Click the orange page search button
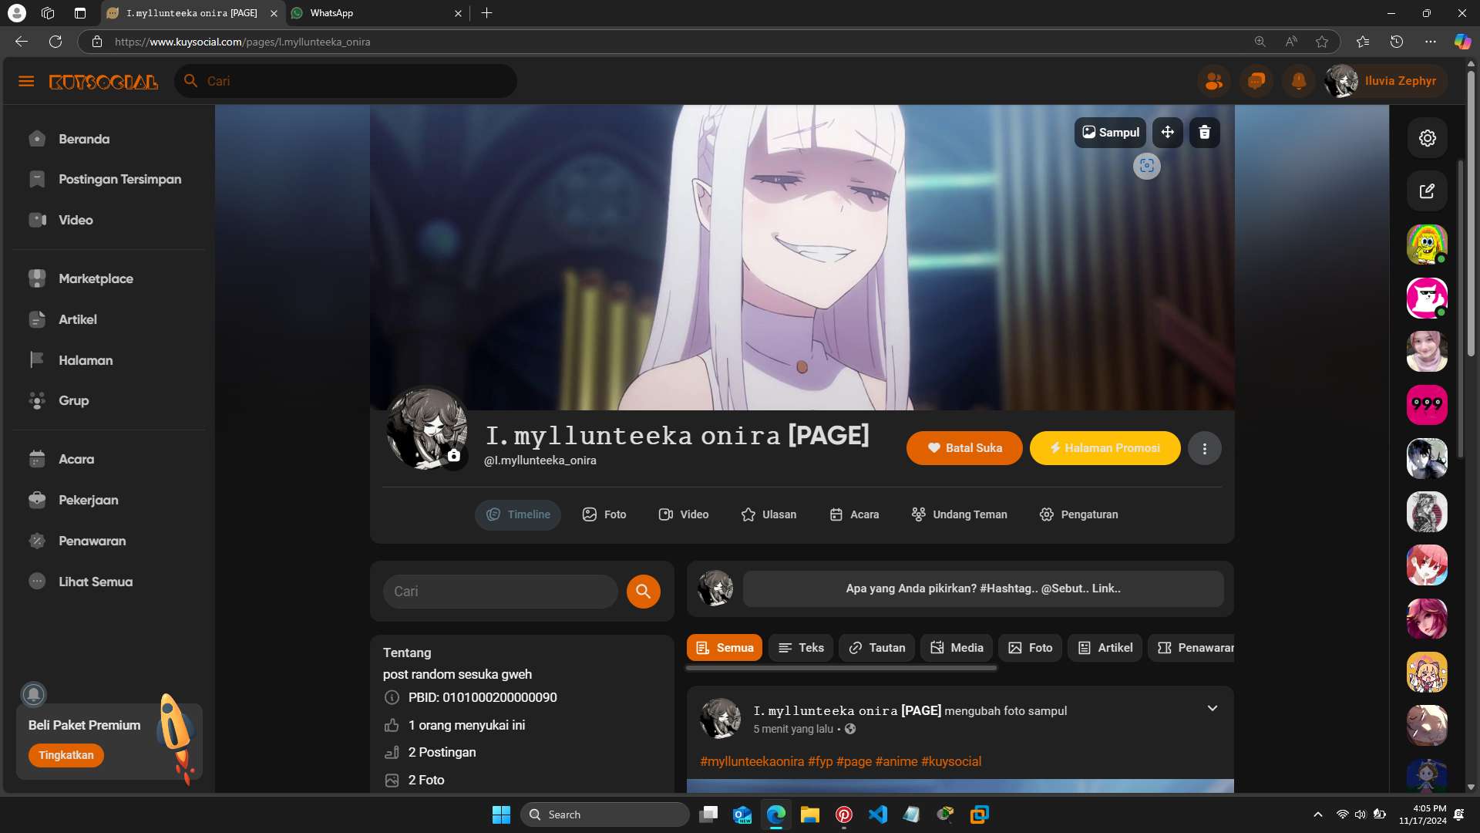Image resolution: width=1480 pixels, height=833 pixels. (644, 592)
